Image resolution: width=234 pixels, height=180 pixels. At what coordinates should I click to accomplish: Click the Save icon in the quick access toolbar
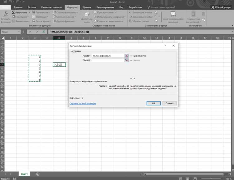tap(5, 2)
